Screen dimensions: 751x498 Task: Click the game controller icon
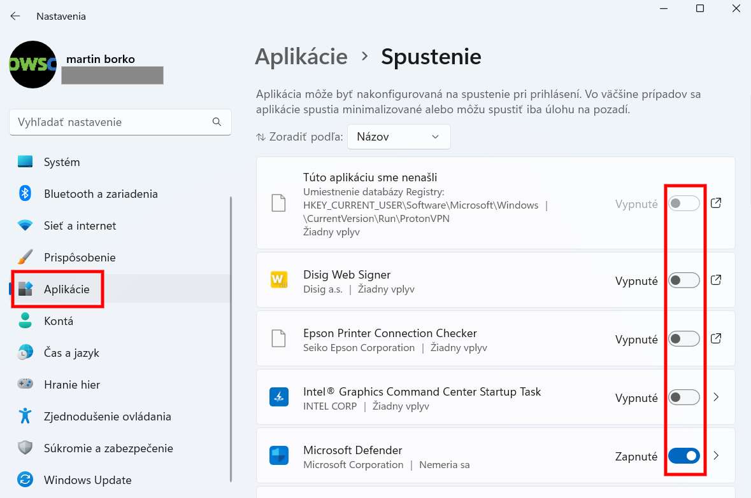25,384
